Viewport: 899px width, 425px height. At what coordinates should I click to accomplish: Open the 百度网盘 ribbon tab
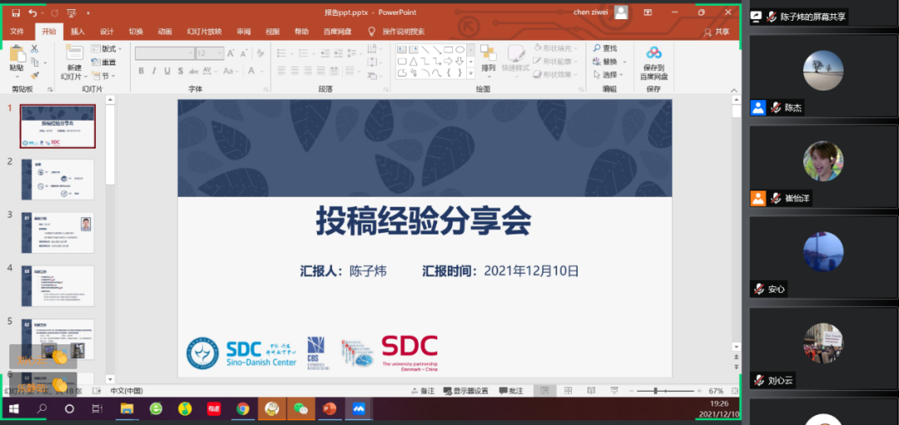pyautogui.click(x=337, y=32)
